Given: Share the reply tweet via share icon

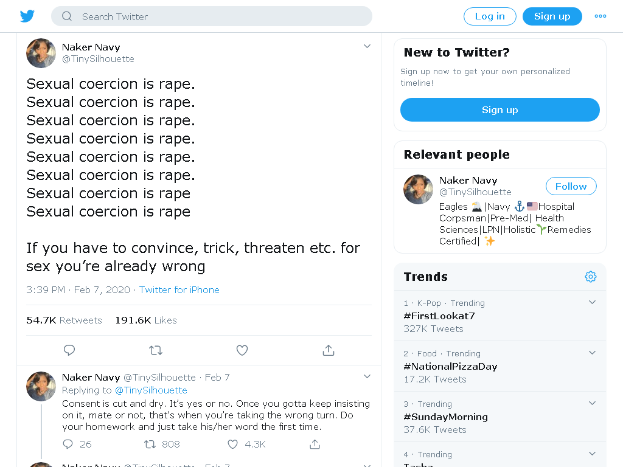Looking at the screenshot, I should pos(315,444).
